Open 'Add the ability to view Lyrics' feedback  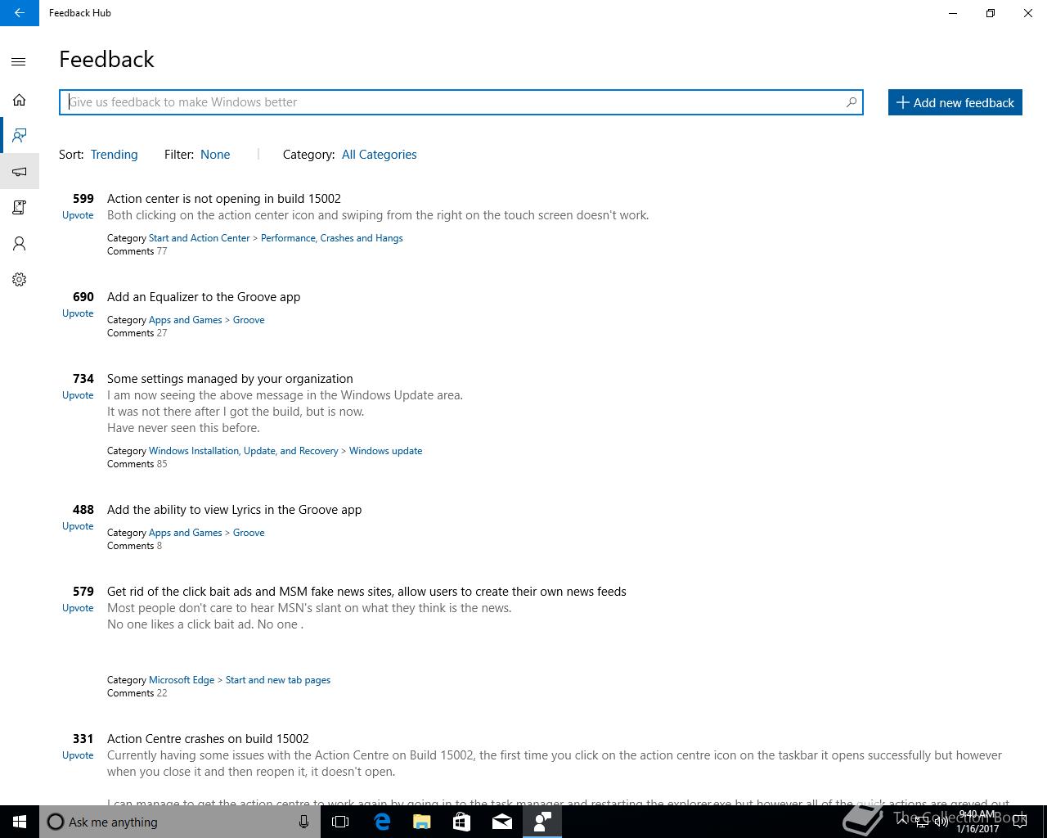(234, 510)
